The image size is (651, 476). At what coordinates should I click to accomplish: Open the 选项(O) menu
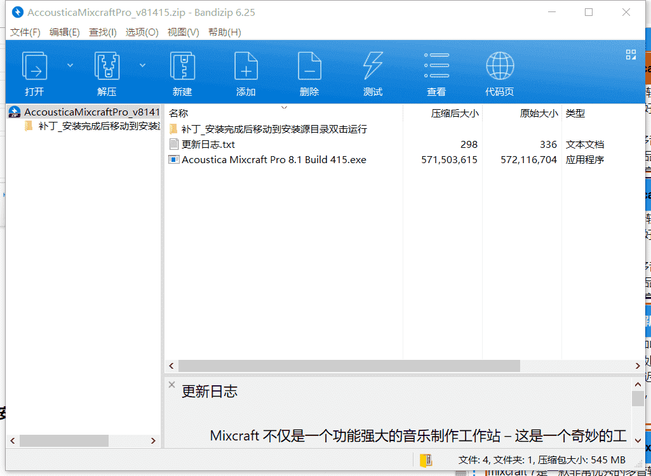142,32
